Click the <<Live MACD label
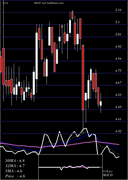Screen dimensions: 128x180 [x=108, y=173]
